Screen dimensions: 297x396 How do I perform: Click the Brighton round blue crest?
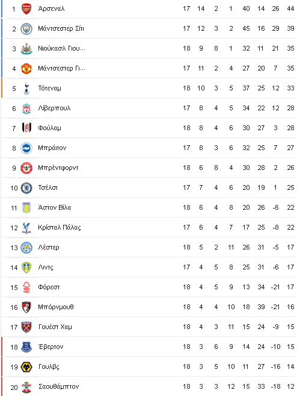tap(26, 148)
